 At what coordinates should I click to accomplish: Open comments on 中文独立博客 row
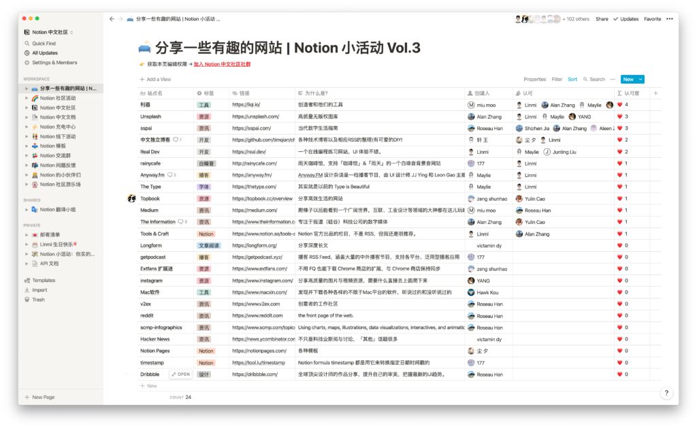pyautogui.click(x=177, y=140)
